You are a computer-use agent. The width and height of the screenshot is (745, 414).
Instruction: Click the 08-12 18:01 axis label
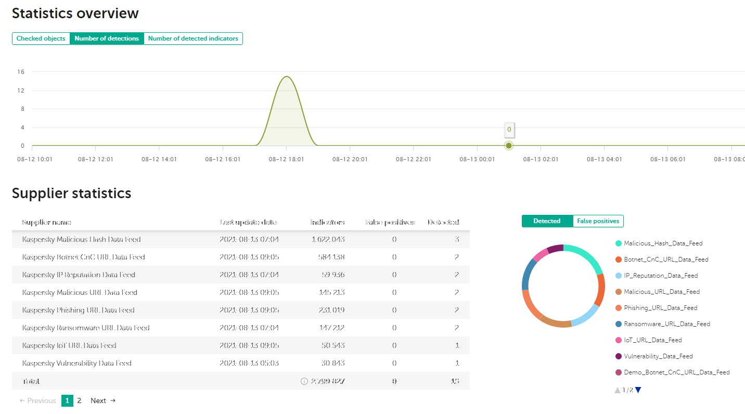click(x=286, y=159)
